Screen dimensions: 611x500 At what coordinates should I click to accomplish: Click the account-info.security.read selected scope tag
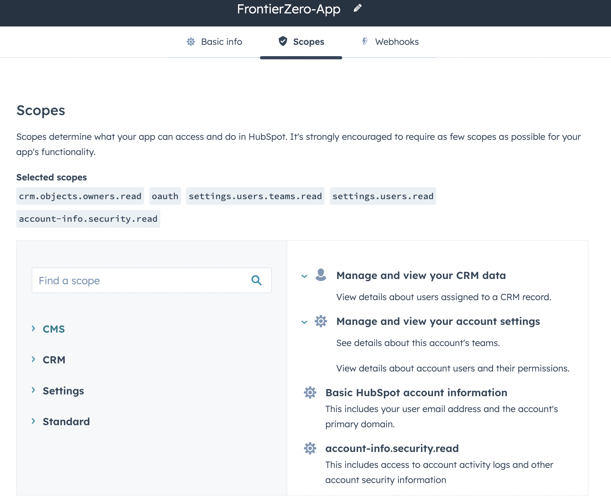point(88,219)
